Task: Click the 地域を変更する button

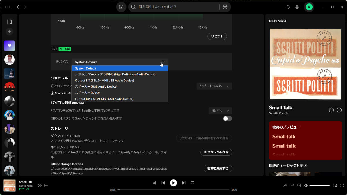Action: pyautogui.click(x=218, y=168)
